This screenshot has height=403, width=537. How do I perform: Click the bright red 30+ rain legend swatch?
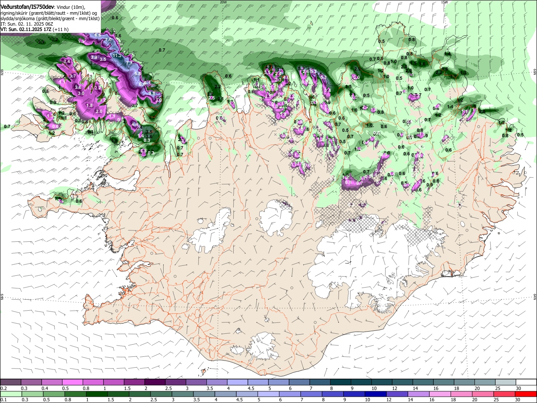pos(525,394)
